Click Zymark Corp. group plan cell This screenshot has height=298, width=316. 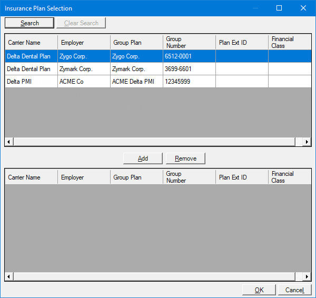136,69
